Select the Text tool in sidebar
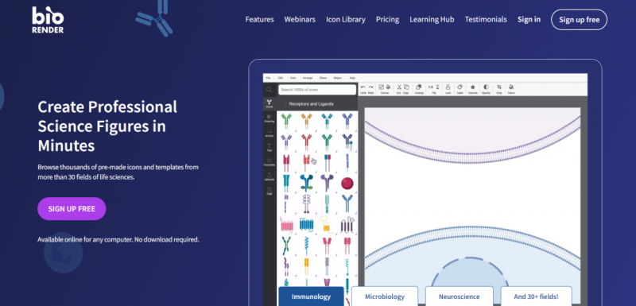Viewport: 636px width, 306px height. coord(270,147)
